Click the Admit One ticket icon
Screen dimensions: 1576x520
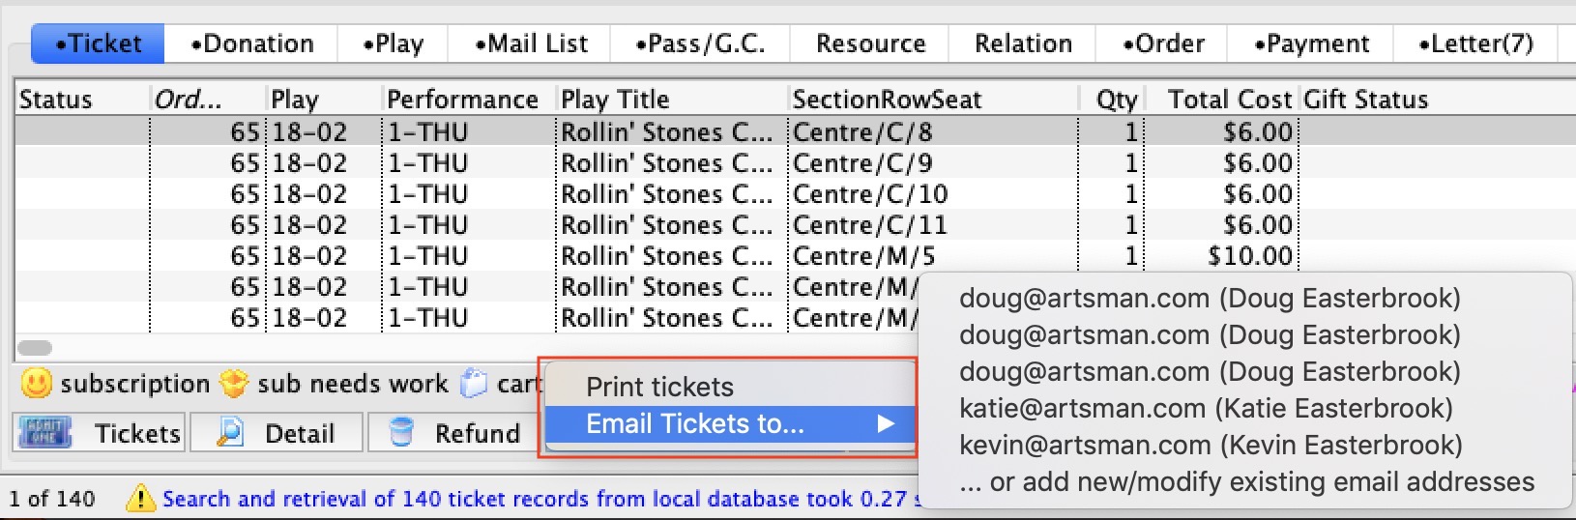[45, 432]
